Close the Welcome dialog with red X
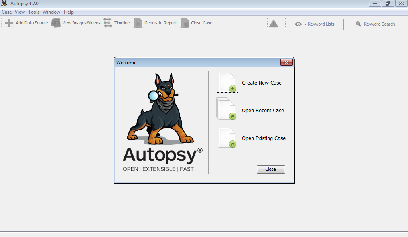Image resolution: width=408 pixels, height=237 pixels. click(x=286, y=63)
